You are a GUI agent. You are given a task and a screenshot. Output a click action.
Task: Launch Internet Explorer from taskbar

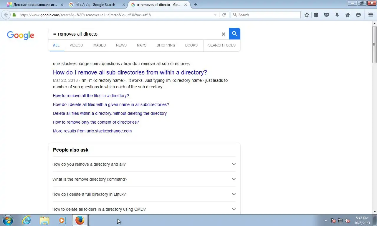(27, 220)
